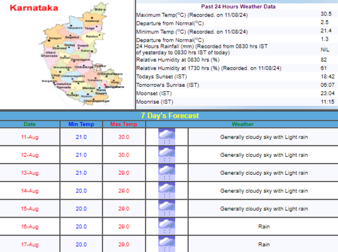
Task: Click the 14-Aug cloudy rain weather icon
Action: 167,191
